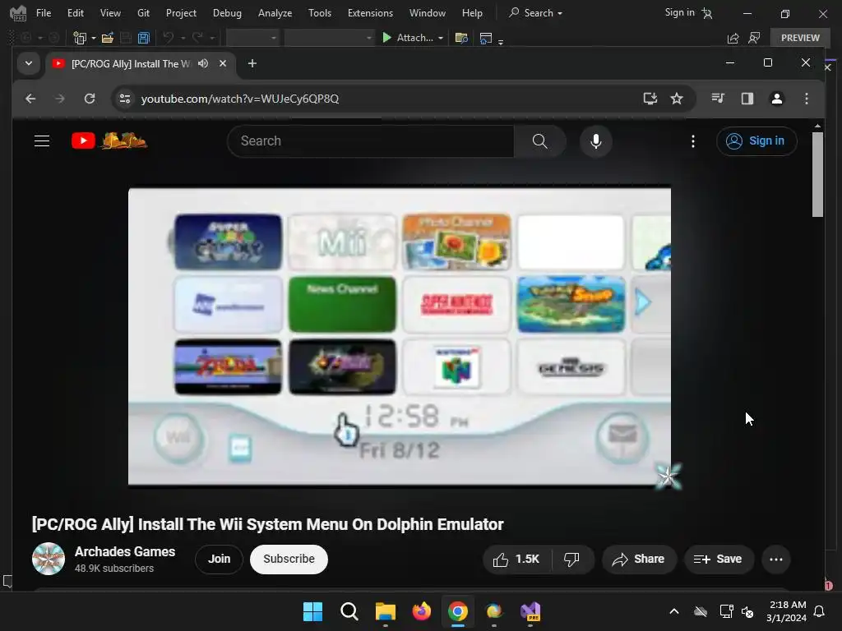Click the Chrome address bar URL
This screenshot has height=631, width=842.
click(240, 99)
